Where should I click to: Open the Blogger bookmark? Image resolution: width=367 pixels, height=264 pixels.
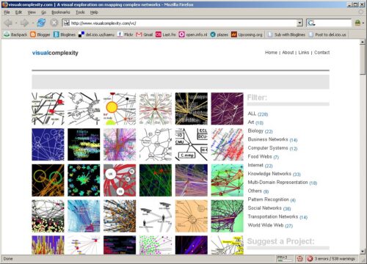click(x=40, y=34)
